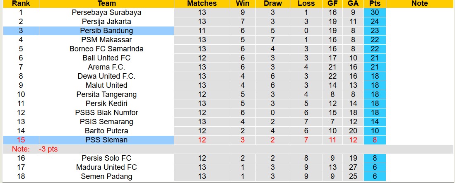Image resolution: width=455 pixels, height=183 pixels.
Task: Click the highlighted PSS Sleman team
Action: pos(106,140)
